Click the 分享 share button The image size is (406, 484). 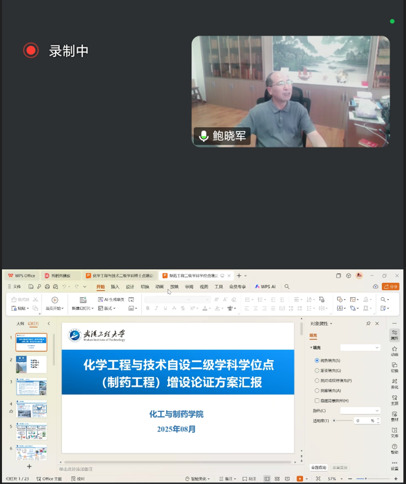(x=390, y=286)
